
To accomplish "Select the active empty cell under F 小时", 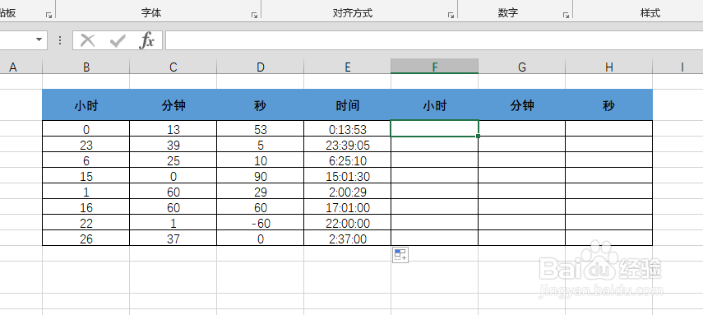I will 434,128.
